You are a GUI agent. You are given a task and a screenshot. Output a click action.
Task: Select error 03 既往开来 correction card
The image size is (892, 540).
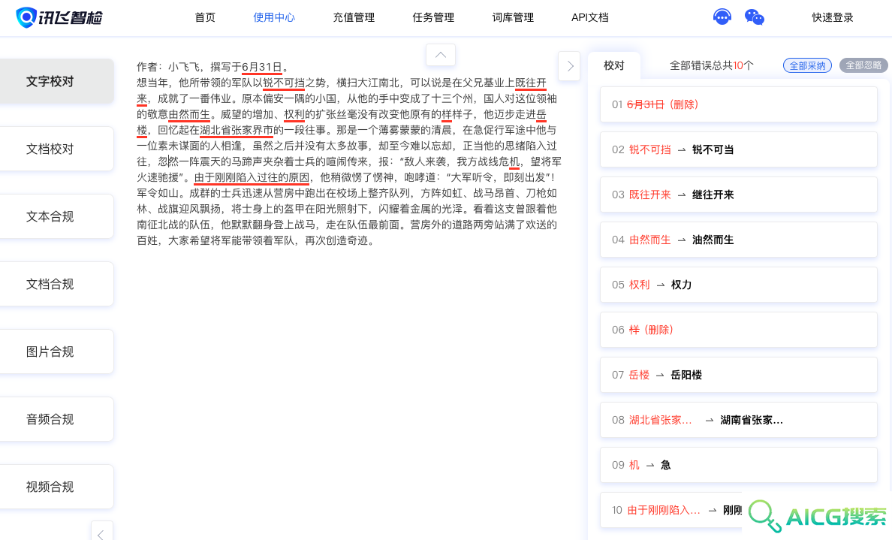(x=738, y=195)
